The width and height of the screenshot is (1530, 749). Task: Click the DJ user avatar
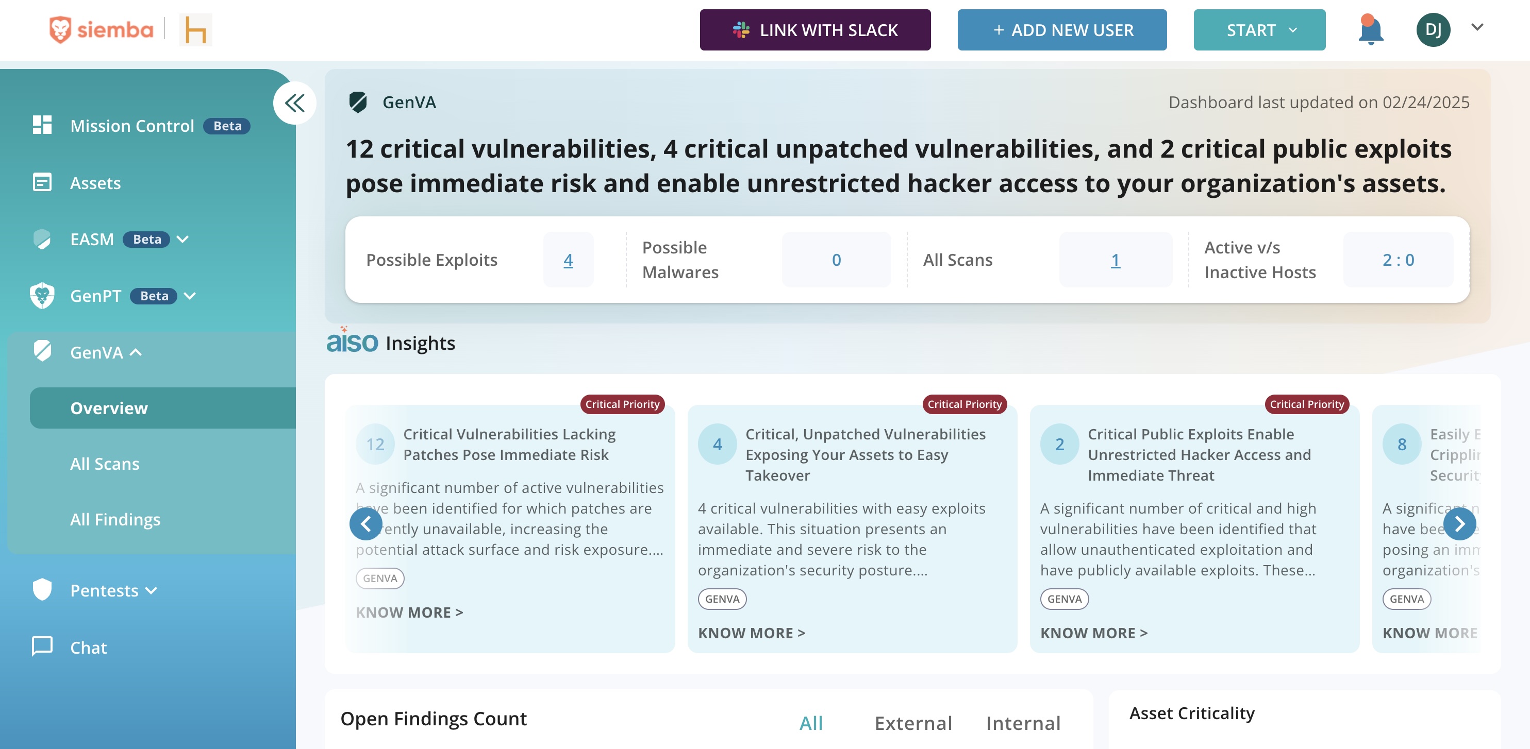pos(1433,30)
